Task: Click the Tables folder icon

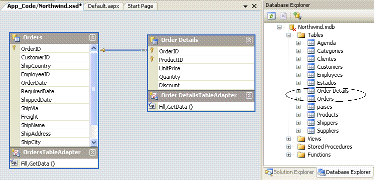Action: pyautogui.click(x=302, y=35)
